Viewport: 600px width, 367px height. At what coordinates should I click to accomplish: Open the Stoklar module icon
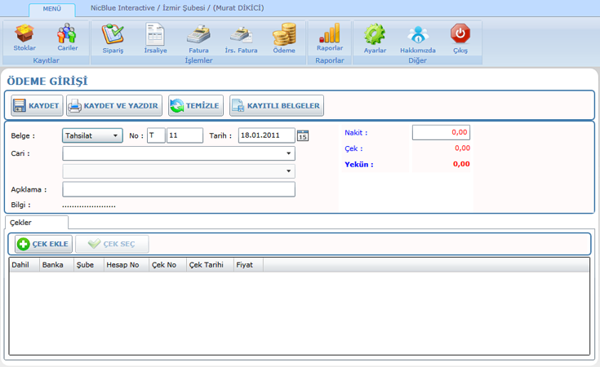pos(24,34)
